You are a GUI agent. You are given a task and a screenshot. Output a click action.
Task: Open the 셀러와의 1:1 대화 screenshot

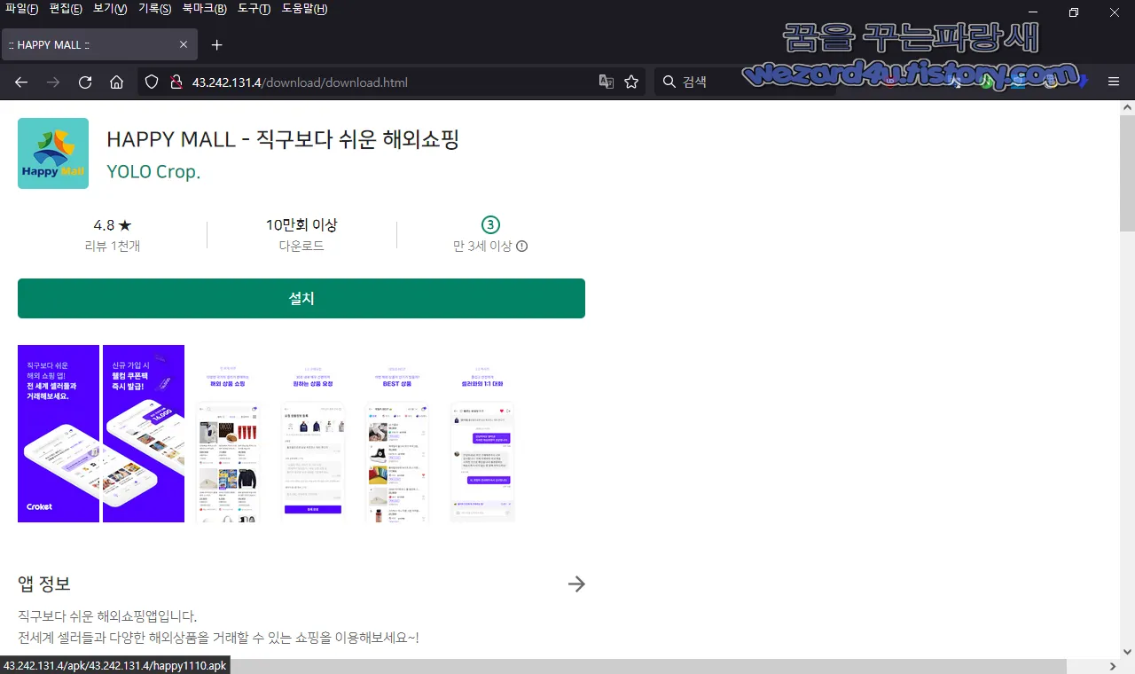pyautogui.click(x=482, y=434)
